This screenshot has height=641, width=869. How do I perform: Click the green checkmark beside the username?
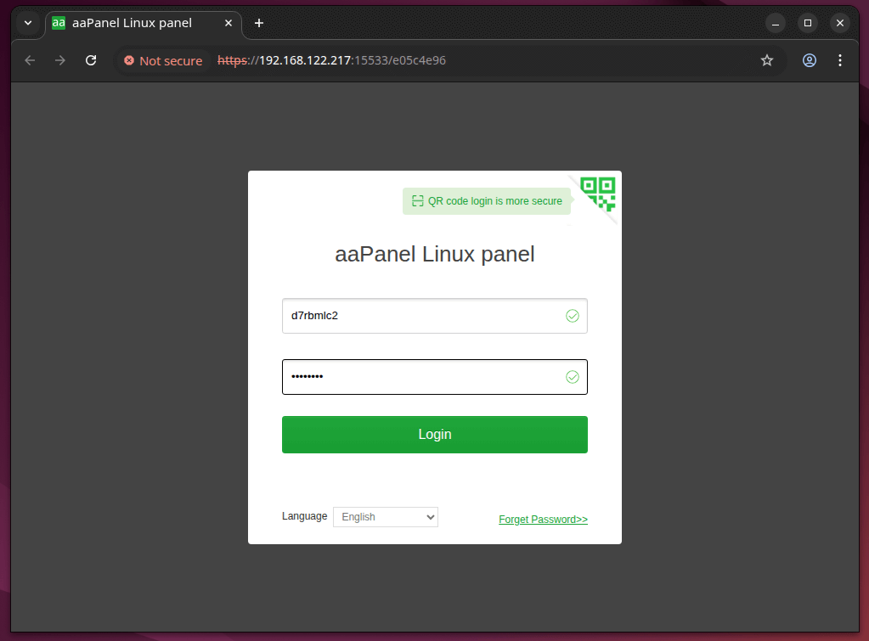(572, 315)
